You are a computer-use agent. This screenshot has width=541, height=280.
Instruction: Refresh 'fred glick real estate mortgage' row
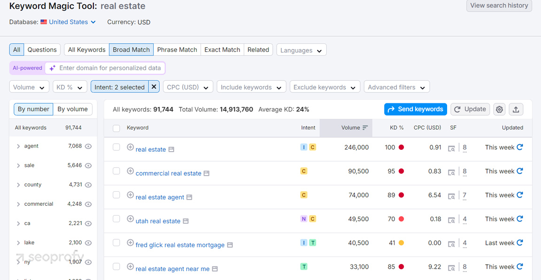click(519, 243)
